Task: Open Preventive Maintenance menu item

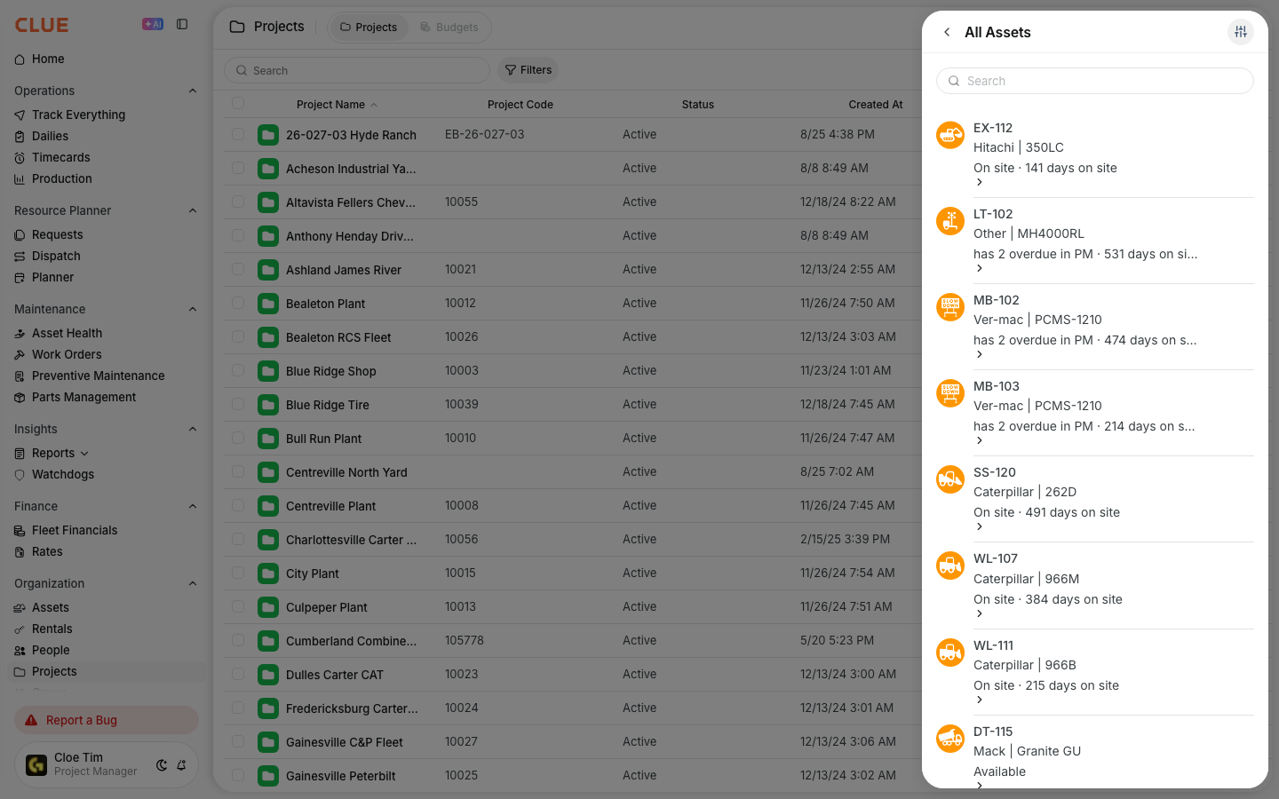Action: [98, 376]
